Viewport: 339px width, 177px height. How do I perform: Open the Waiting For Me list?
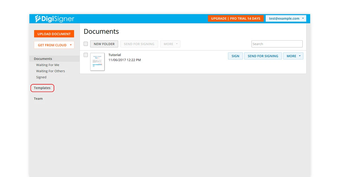48,65
